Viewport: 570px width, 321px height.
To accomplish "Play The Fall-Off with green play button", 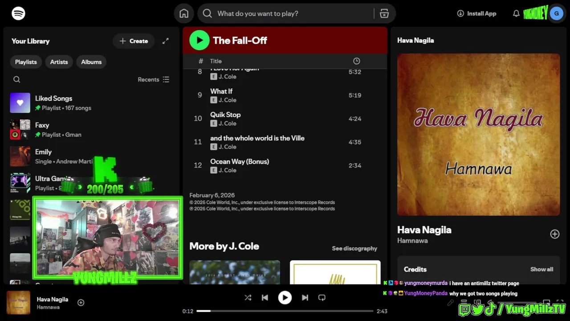I will pyautogui.click(x=199, y=40).
